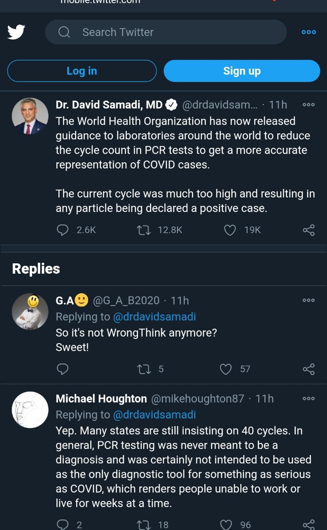Like Michael Houghton's tweet with 96 likes
This screenshot has width=327, height=530.
(x=226, y=525)
